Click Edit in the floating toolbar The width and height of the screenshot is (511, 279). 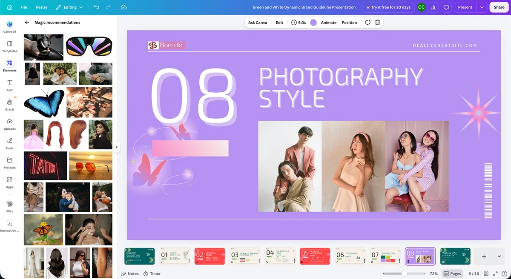[x=279, y=23]
